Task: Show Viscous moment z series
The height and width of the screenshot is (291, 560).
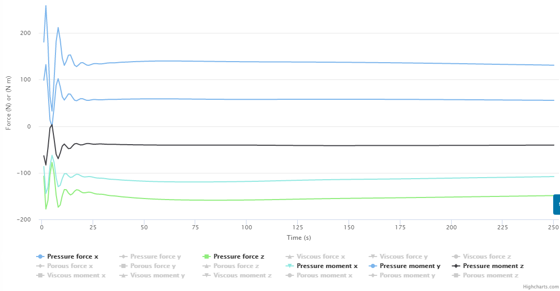Action: (x=242, y=275)
